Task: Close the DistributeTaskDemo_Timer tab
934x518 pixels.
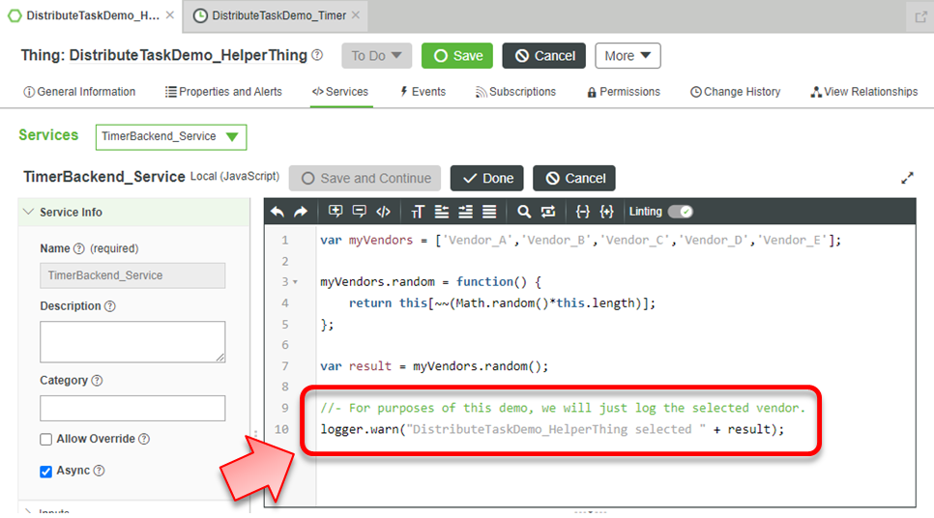Action: click(x=356, y=14)
